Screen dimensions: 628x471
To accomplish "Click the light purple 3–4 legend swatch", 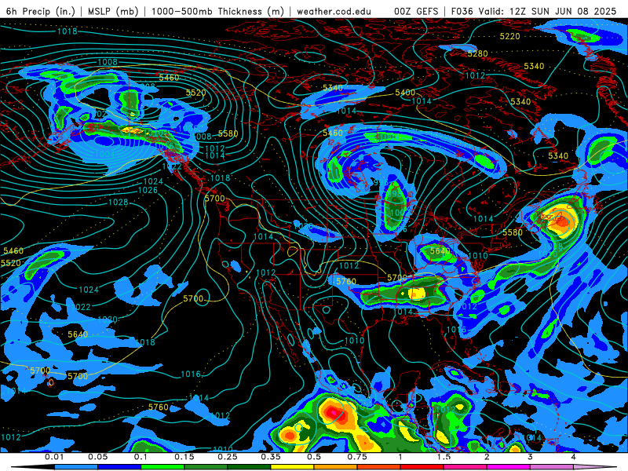I will (552, 467).
